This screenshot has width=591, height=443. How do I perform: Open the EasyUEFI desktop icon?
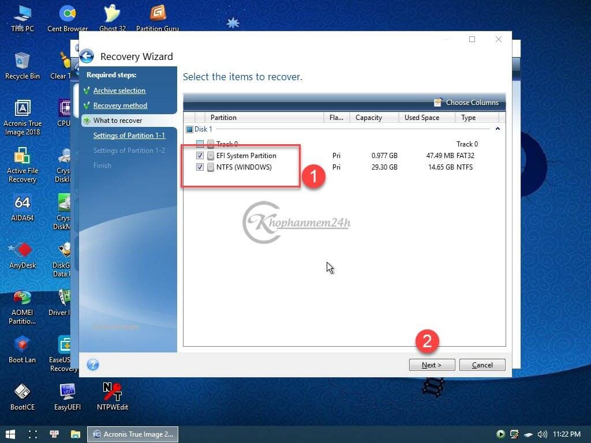[68, 396]
